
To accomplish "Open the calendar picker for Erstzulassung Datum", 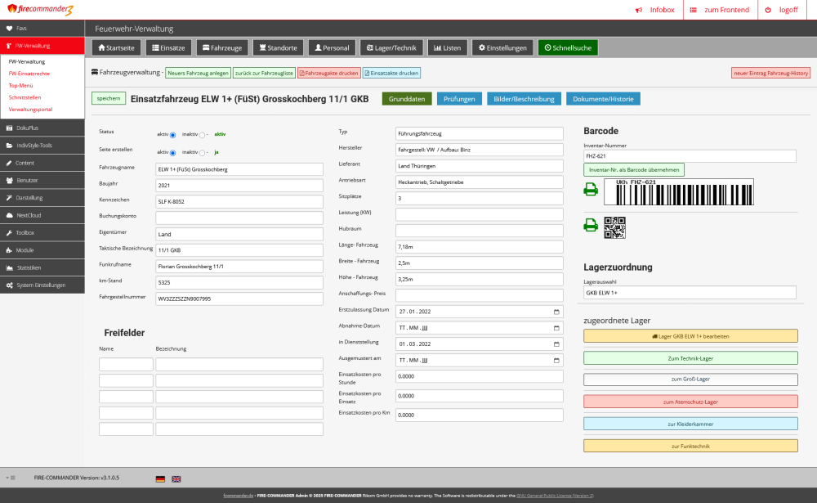I will (x=556, y=312).
